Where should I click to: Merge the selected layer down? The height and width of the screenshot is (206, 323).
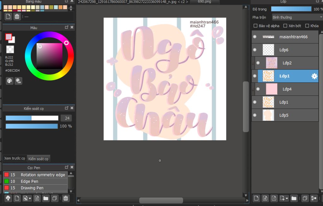coord(314,198)
